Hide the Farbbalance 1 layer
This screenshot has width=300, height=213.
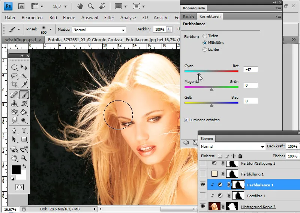coord(203,184)
